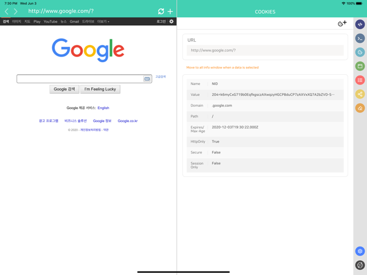Open the 광고 프로그램 link
This screenshot has height=275, width=367.
(x=49, y=121)
